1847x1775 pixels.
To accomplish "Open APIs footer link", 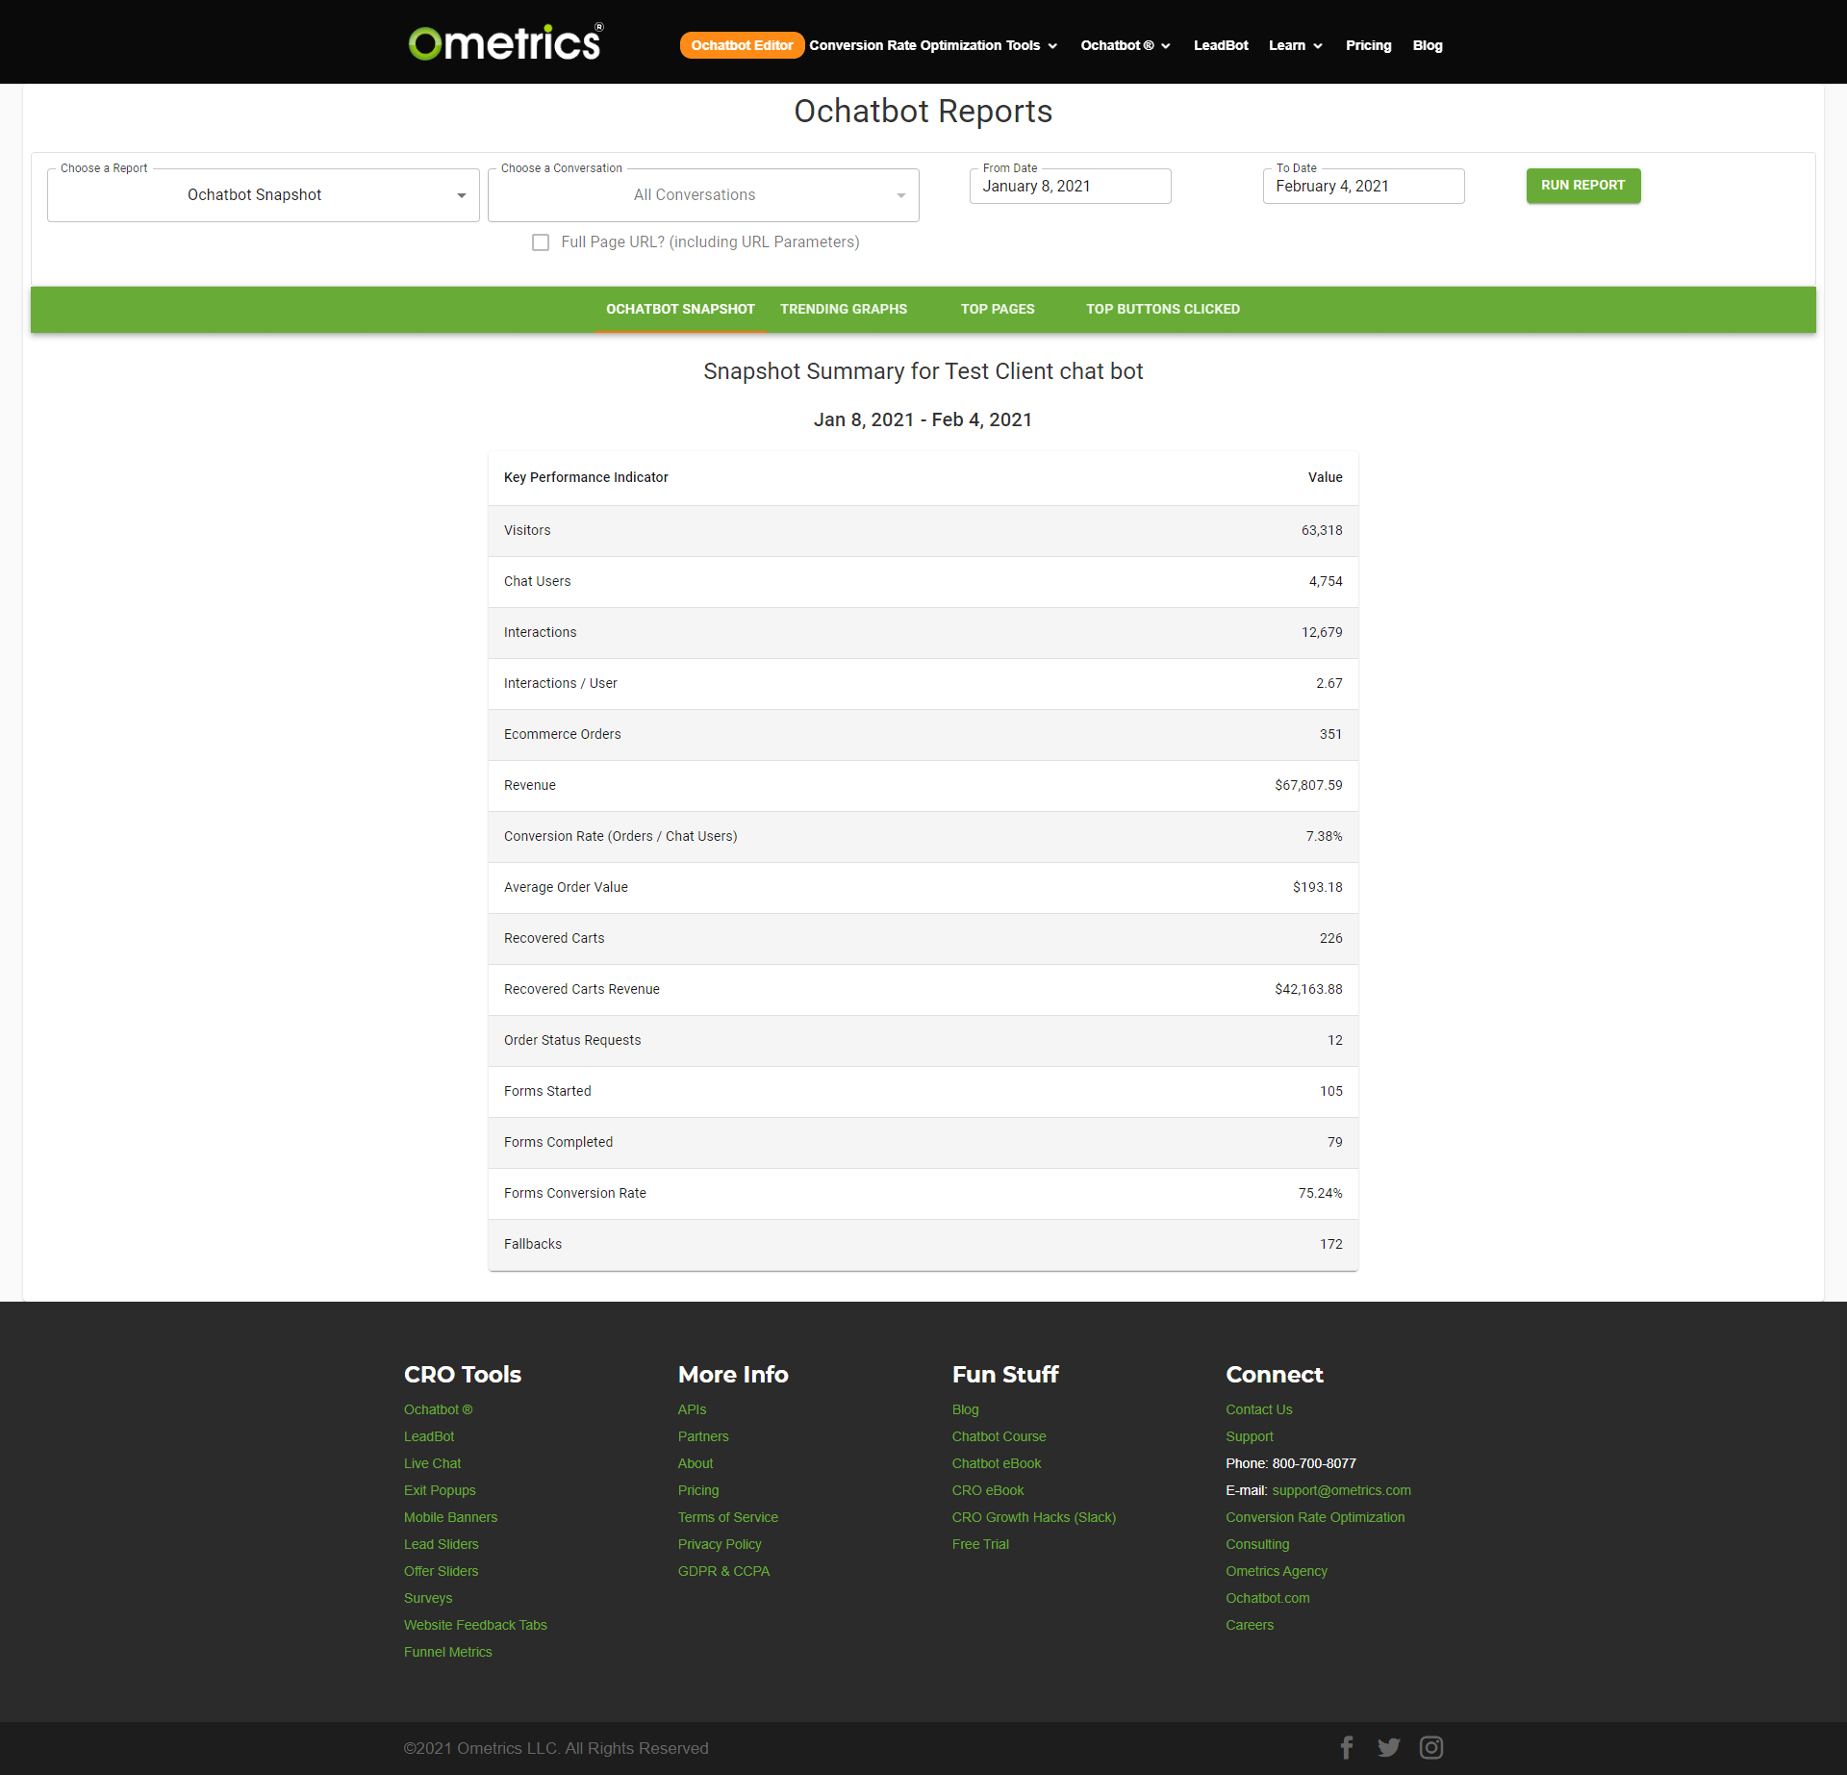I will (x=692, y=1409).
